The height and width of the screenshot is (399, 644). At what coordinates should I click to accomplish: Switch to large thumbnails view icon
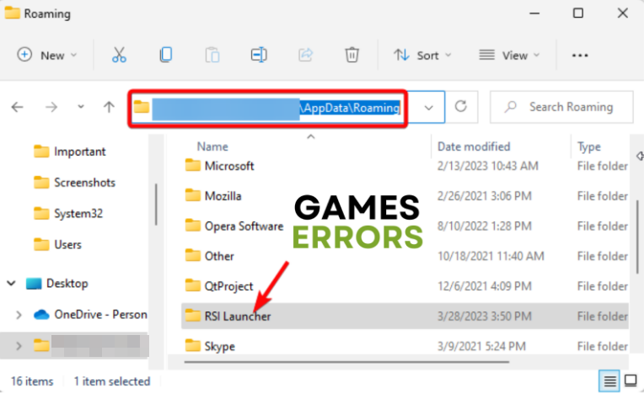click(x=631, y=380)
